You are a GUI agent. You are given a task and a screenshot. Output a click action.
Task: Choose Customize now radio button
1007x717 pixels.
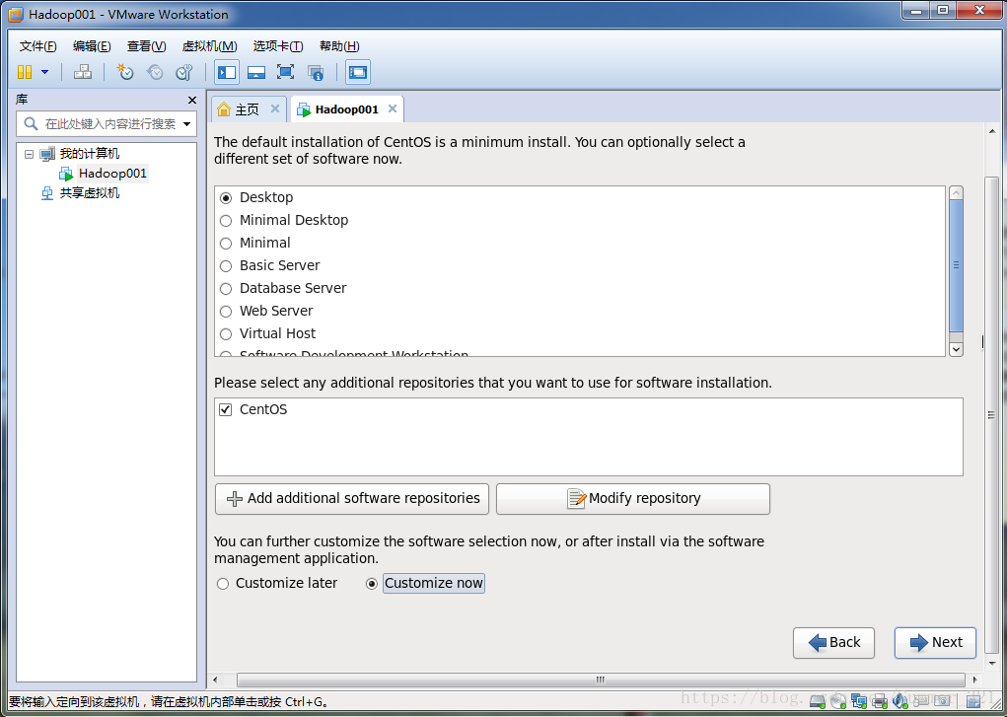tap(371, 584)
